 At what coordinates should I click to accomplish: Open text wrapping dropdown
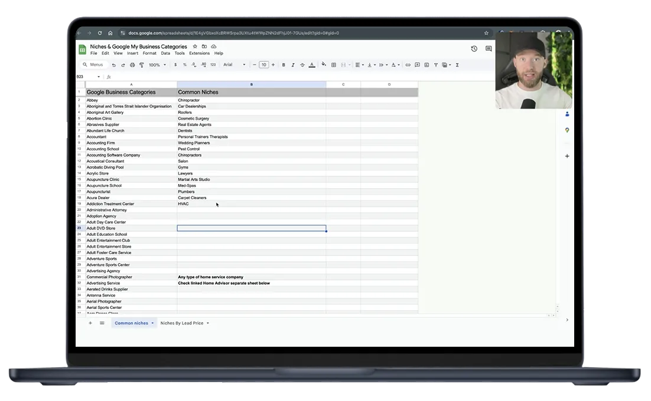tap(383, 65)
